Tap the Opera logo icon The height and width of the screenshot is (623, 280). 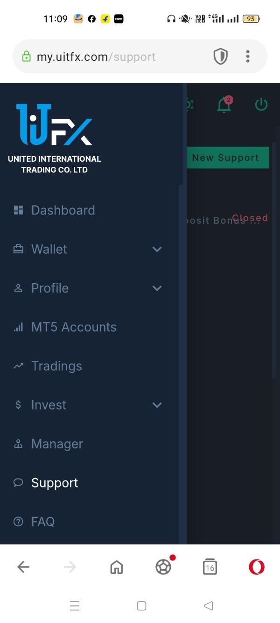click(256, 567)
